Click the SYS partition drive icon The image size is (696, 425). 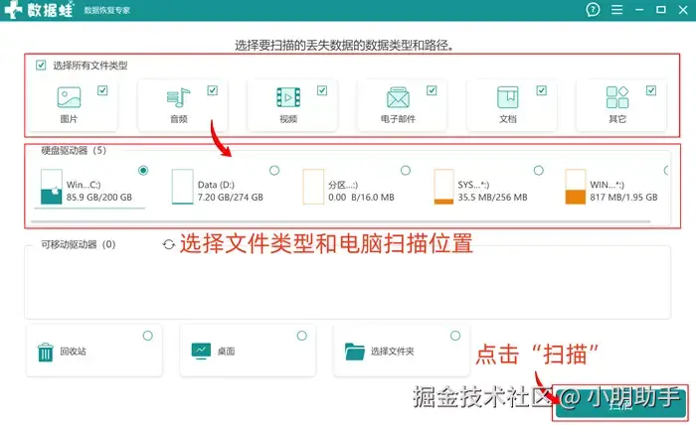[443, 187]
